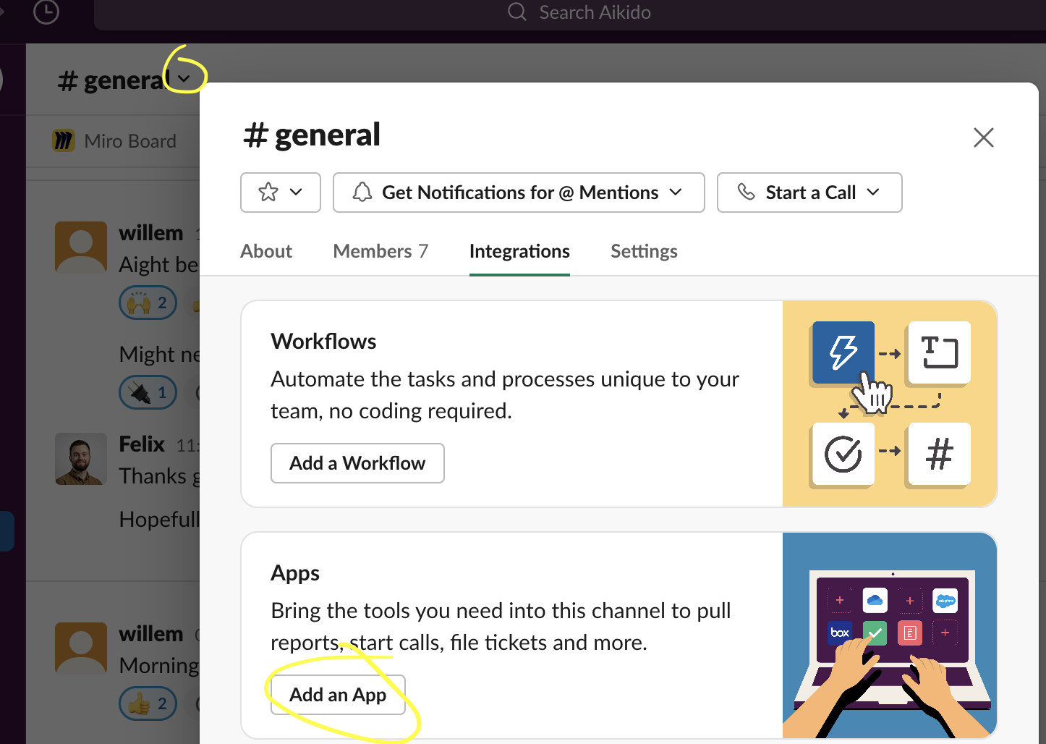
Task: Open the dropdown arrow beside the star
Action: coord(296,193)
